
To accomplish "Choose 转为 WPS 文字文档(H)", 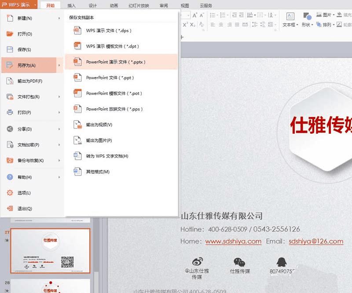I will (121, 156).
